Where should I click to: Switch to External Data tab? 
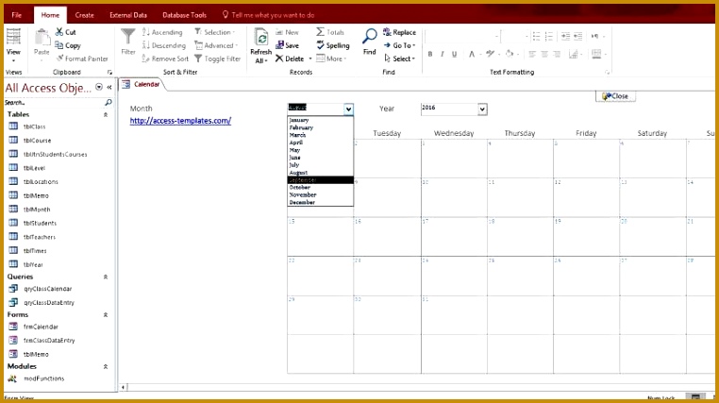click(128, 15)
